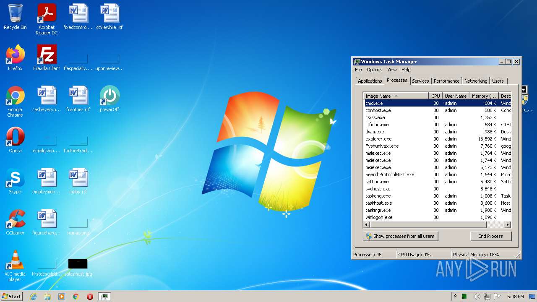Select svchost.exe process row

coord(437,189)
